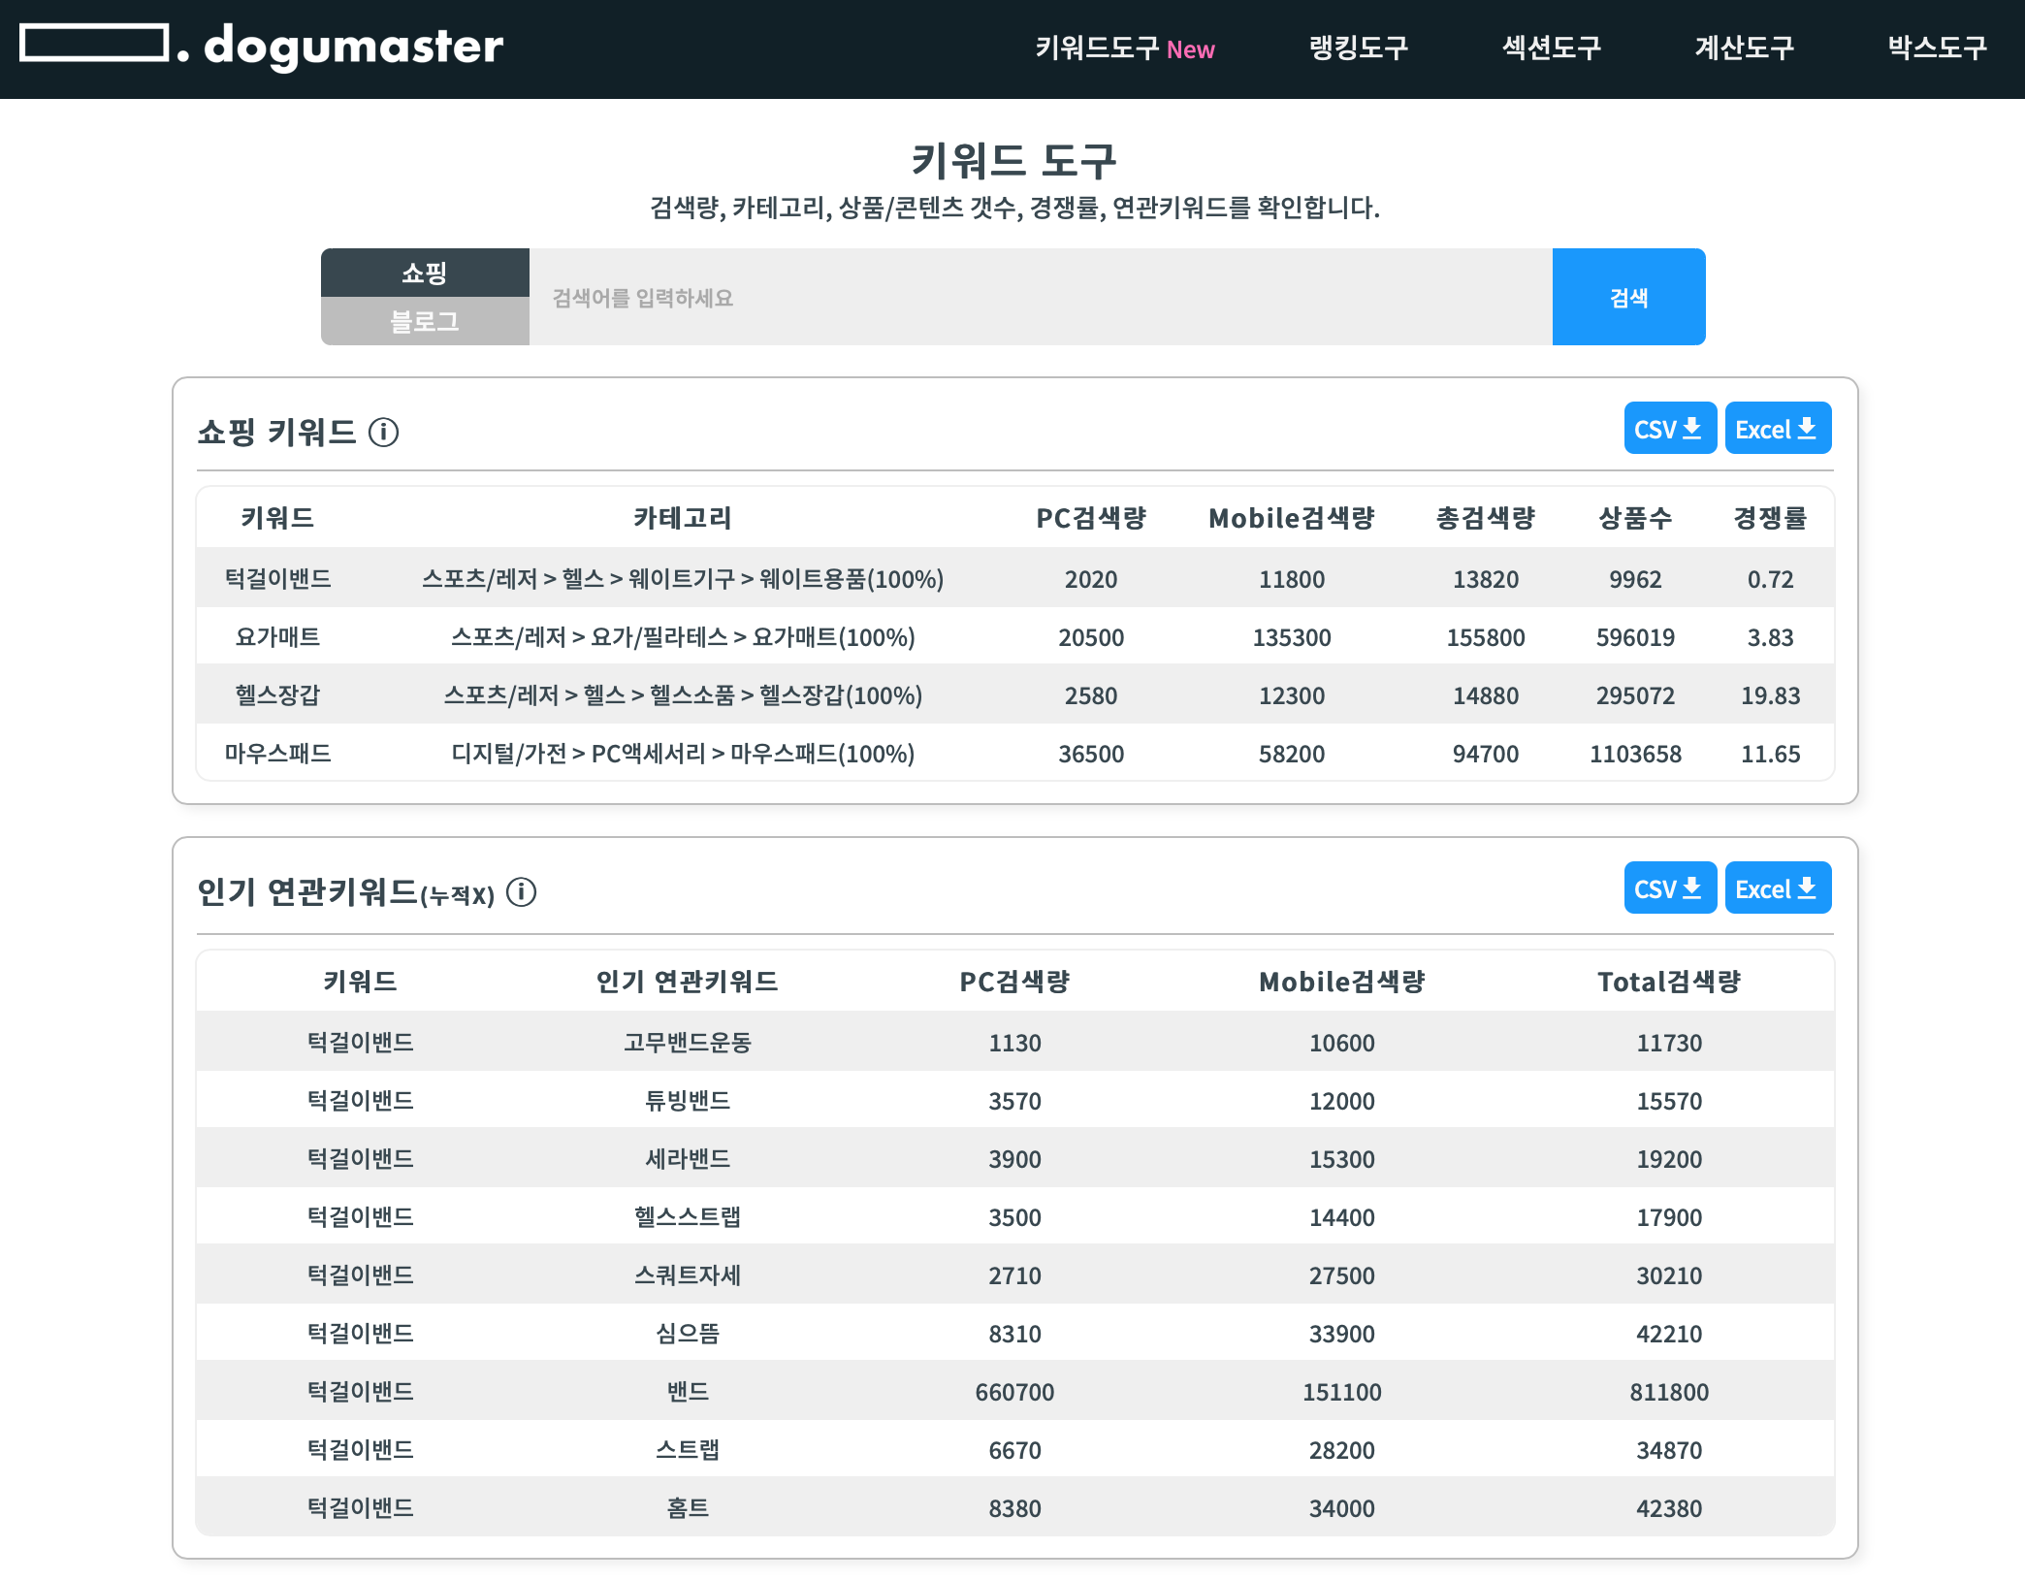The width and height of the screenshot is (2025, 1581).
Task: Click the 경쟁률 column header
Action: (1769, 518)
